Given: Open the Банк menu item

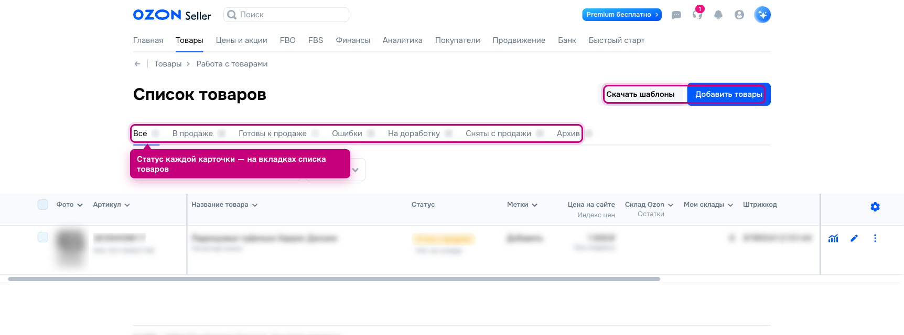Looking at the screenshot, I should coord(567,40).
